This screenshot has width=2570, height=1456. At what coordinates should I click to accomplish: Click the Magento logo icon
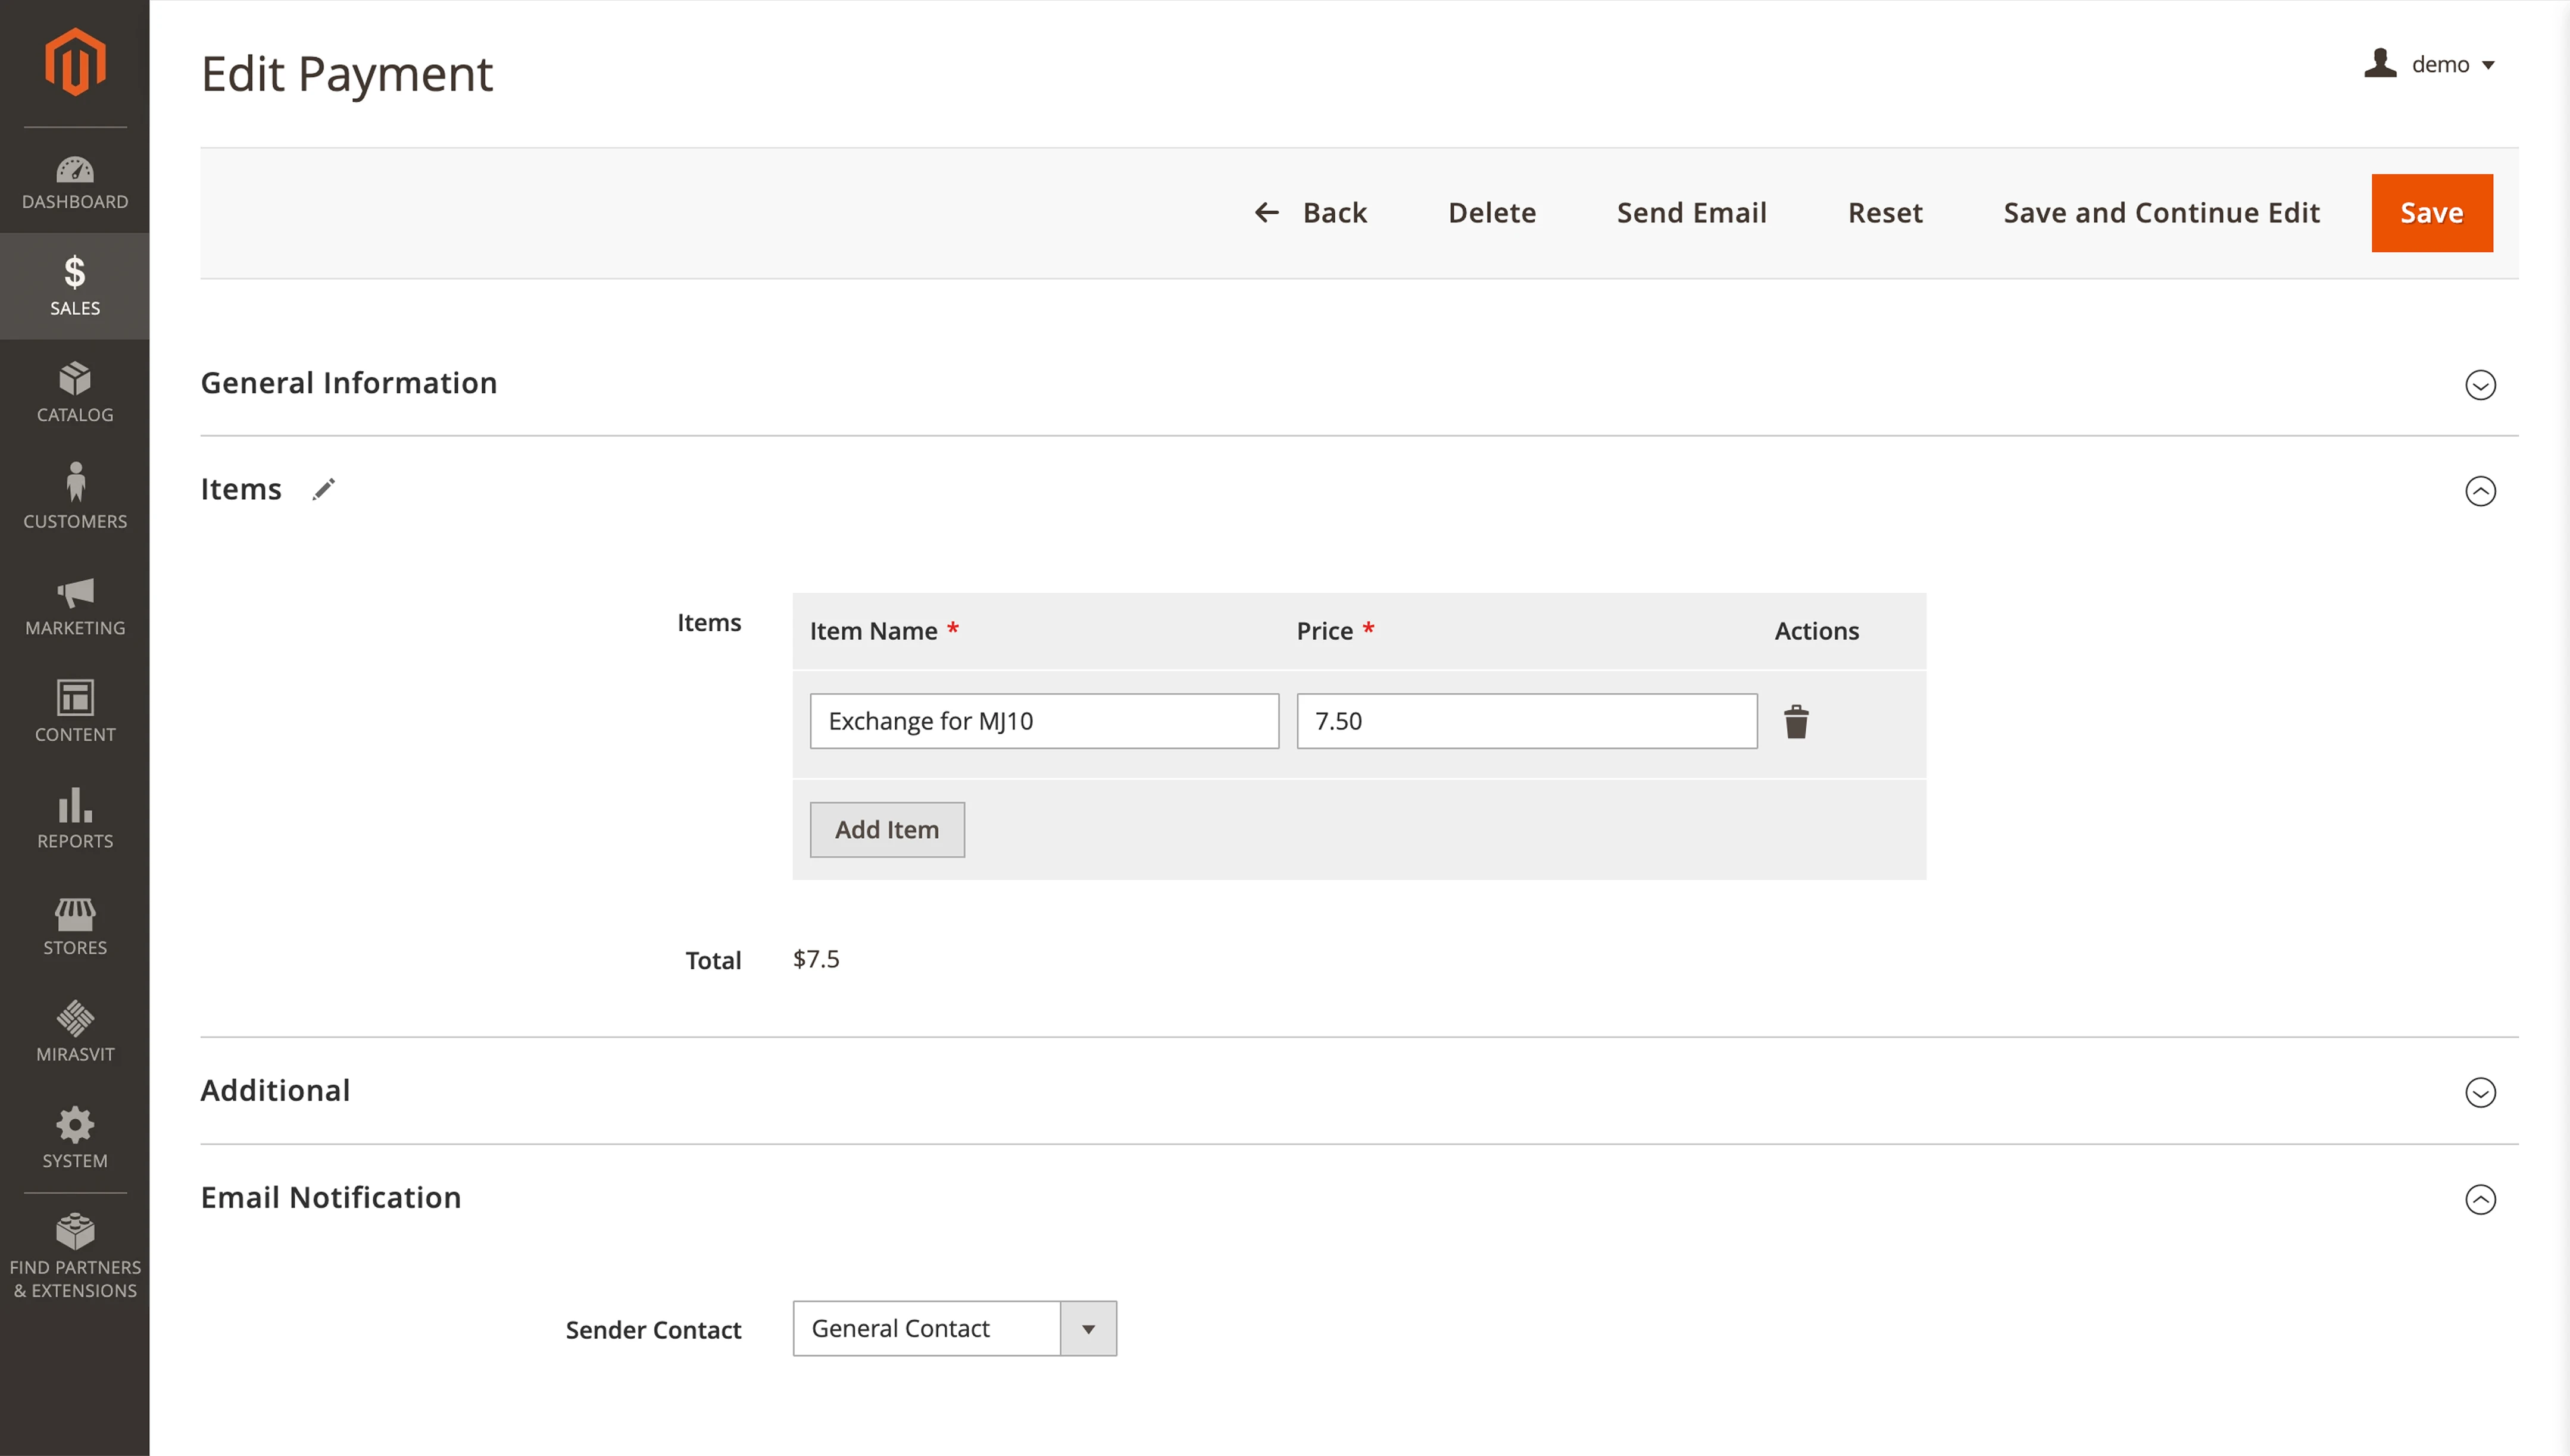click(x=75, y=62)
